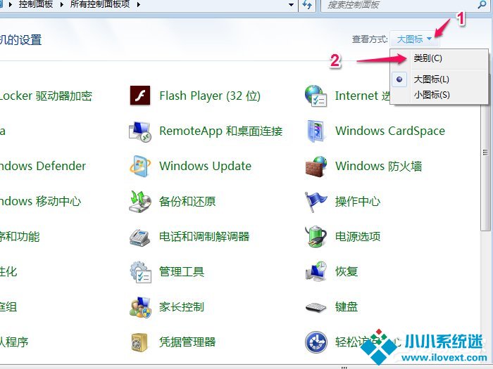The image size is (493, 369).
Task: Open Windows CardSpace link
Action: click(390, 131)
